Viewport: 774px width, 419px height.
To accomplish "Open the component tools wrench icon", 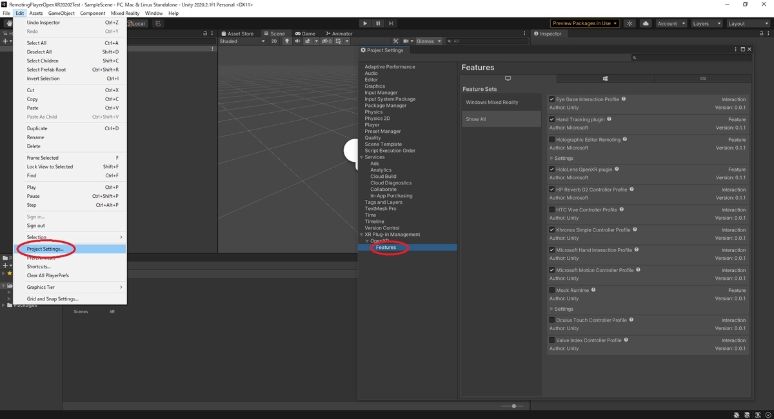I will [x=396, y=41].
